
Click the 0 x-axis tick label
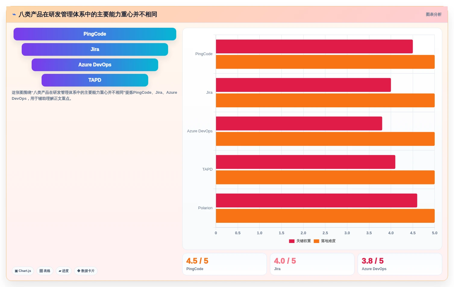[x=216, y=233]
